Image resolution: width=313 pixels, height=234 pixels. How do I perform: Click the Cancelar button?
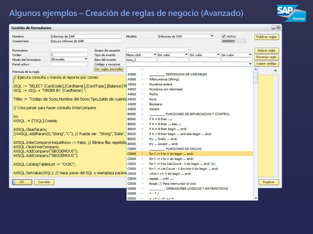(44, 182)
